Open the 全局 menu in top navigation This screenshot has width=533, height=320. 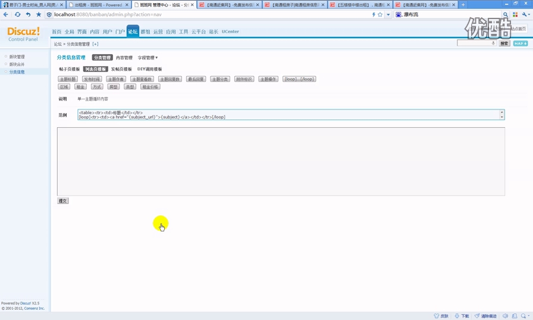(x=69, y=32)
